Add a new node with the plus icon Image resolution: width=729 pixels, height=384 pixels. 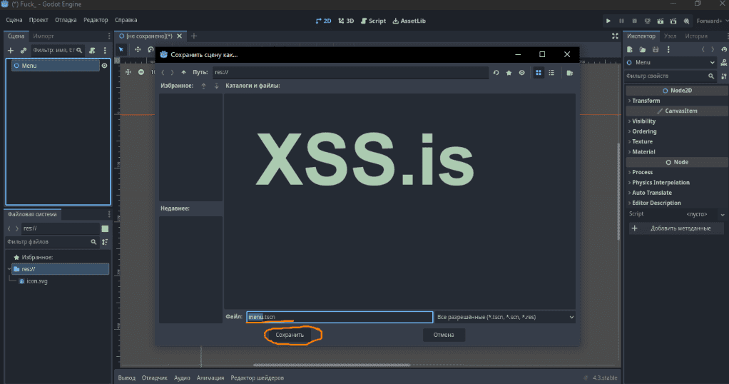11,50
